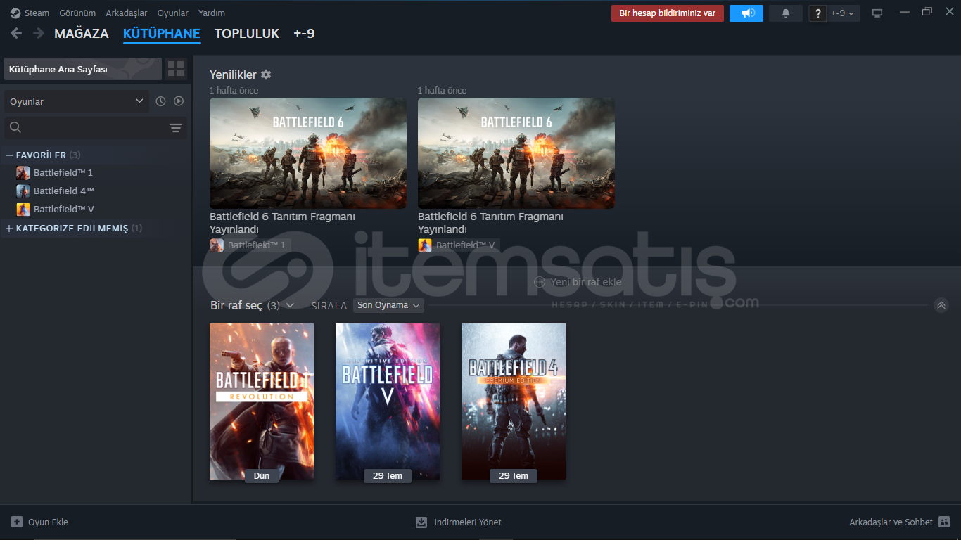Image resolution: width=961 pixels, height=540 pixels.
Task: Open the help question mark icon
Action: 817,13
